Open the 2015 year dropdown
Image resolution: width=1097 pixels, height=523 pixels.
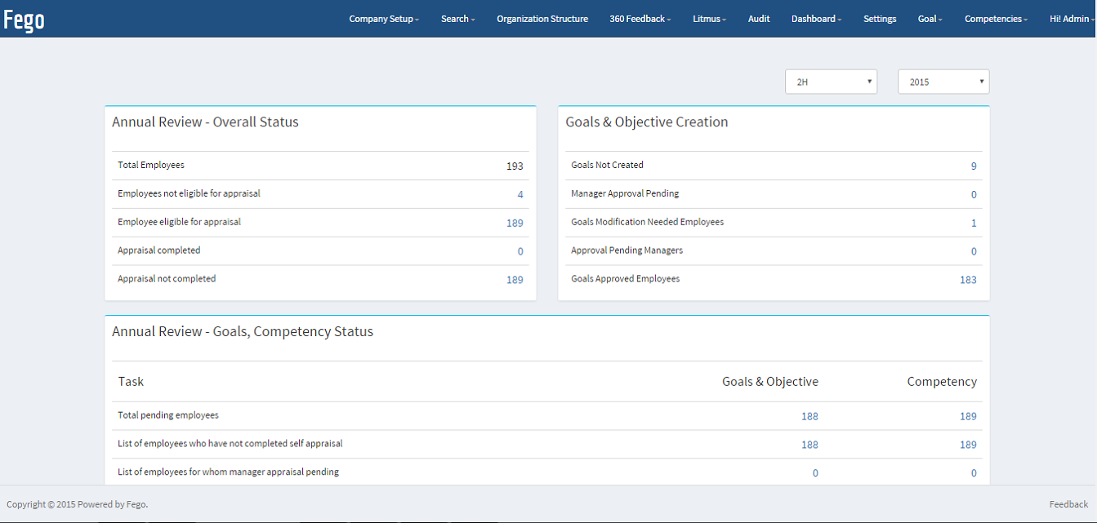(x=943, y=82)
